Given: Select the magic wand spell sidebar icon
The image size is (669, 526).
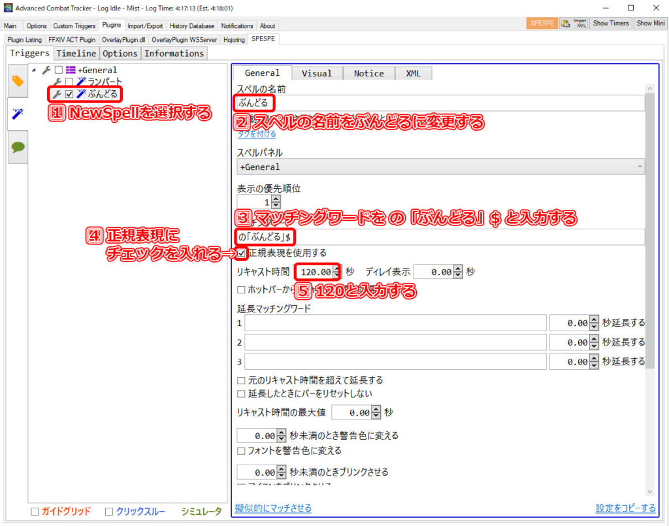Looking at the screenshot, I should pyautogui.click(x=18, y=114).
